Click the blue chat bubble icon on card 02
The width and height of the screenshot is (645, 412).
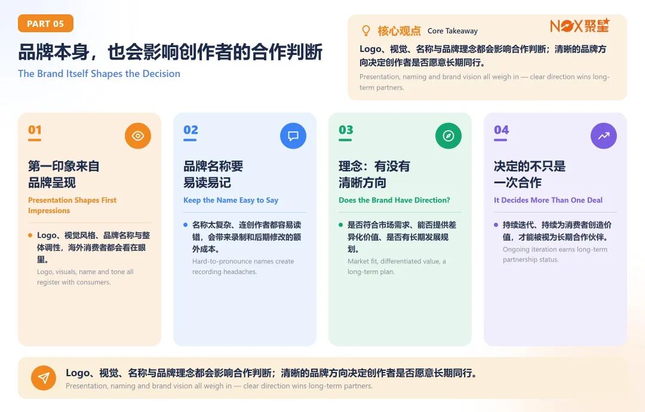tap(293, 136)
